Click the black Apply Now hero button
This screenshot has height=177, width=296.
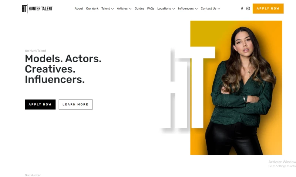[x=40, y=104]
